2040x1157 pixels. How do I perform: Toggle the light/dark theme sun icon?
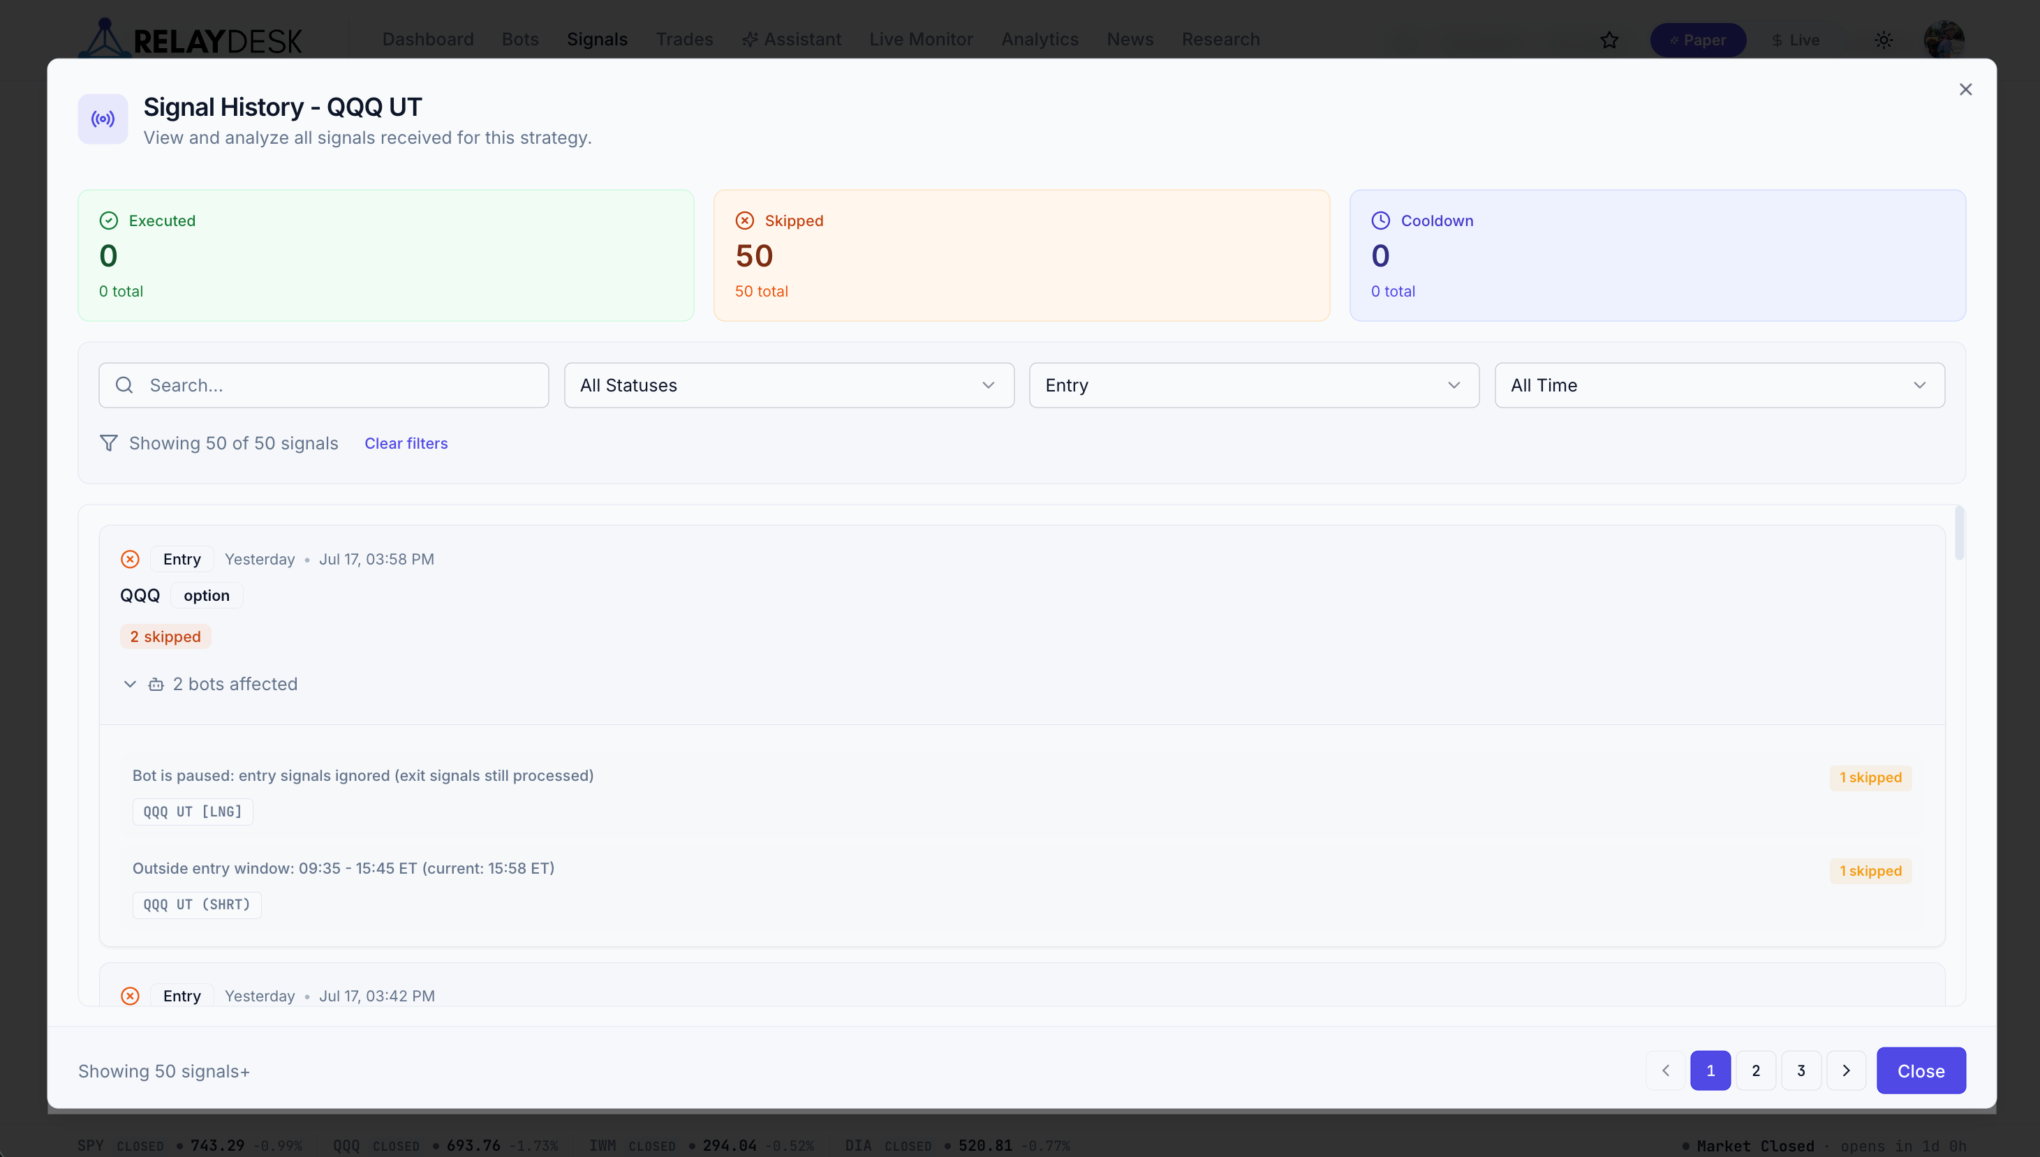click(x=1884, y=40)
